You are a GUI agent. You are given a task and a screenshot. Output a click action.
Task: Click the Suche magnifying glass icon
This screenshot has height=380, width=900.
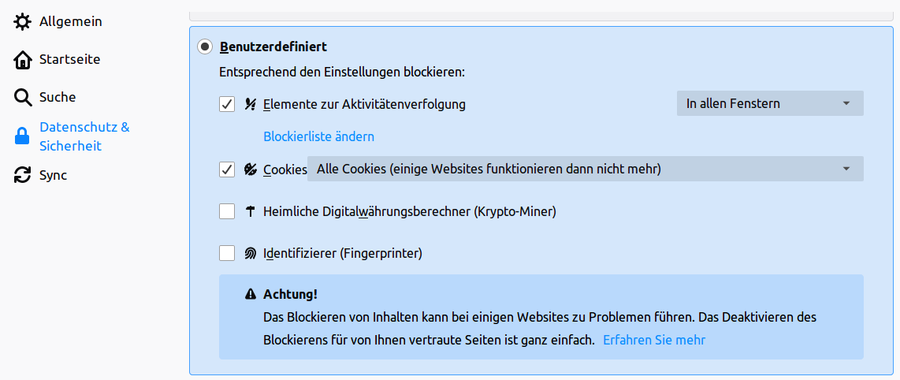pyautogui.click(x=22, y=98)
